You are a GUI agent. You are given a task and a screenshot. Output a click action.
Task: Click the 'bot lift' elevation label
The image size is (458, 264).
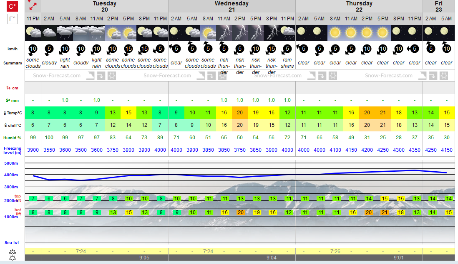coord(18,212)
